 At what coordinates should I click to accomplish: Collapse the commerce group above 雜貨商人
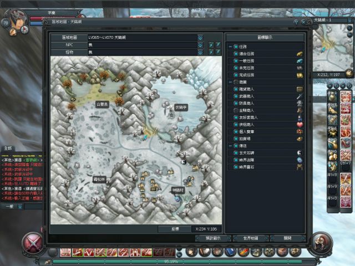click(230, 82)
